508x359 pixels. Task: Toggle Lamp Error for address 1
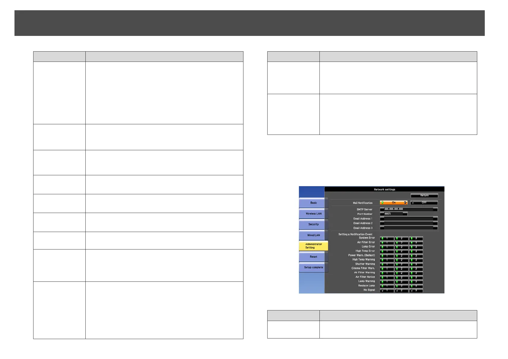(387, 247)
